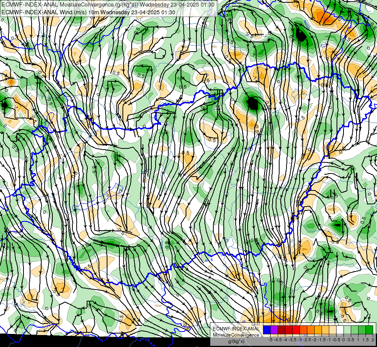Image resolution: width=377 pixels, height=347 pixels.
Task: Pick the bright red swatch from -3.5 to -3
Action: click(x=296, y=330)
